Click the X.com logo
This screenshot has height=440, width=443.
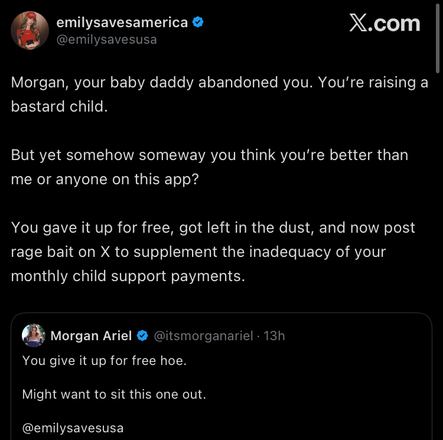385,24
